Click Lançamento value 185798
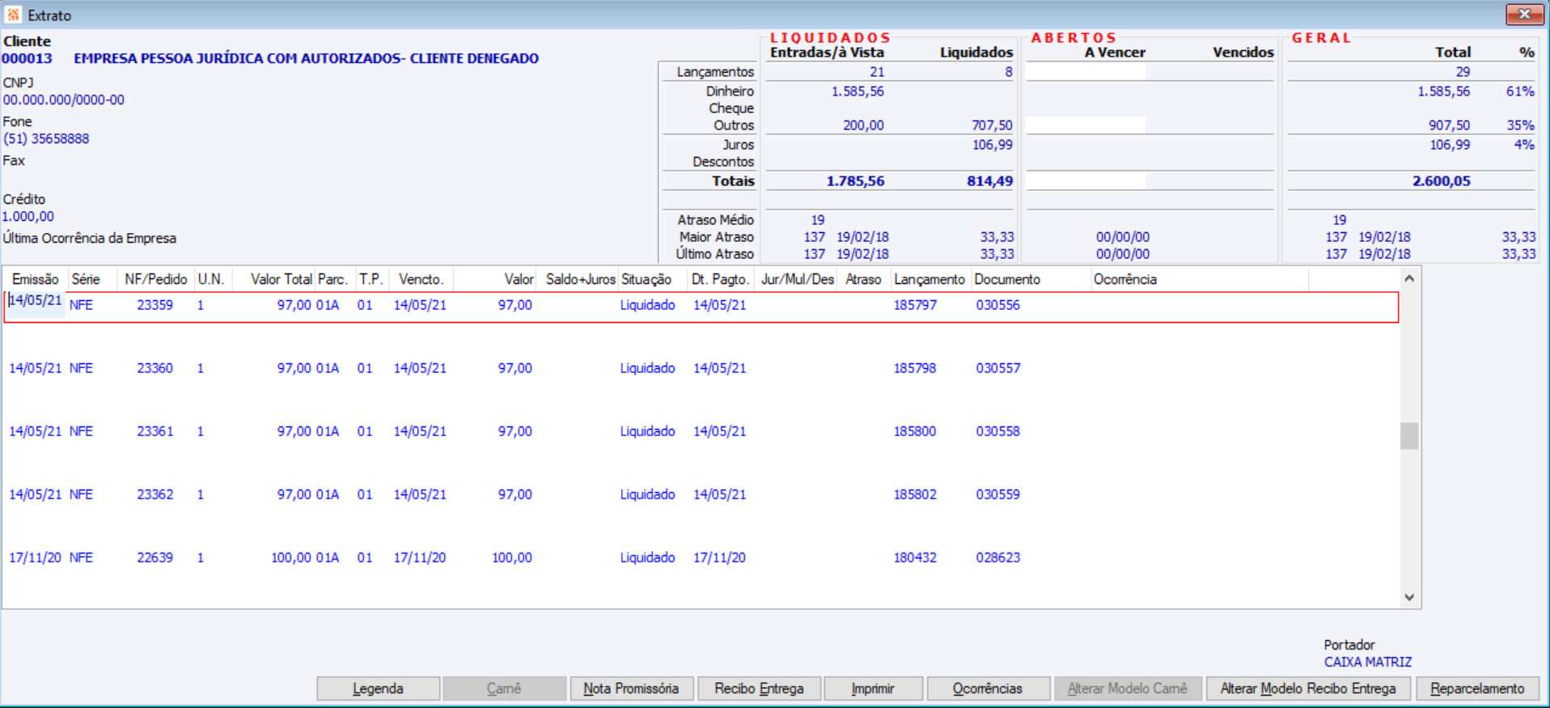 915,368
